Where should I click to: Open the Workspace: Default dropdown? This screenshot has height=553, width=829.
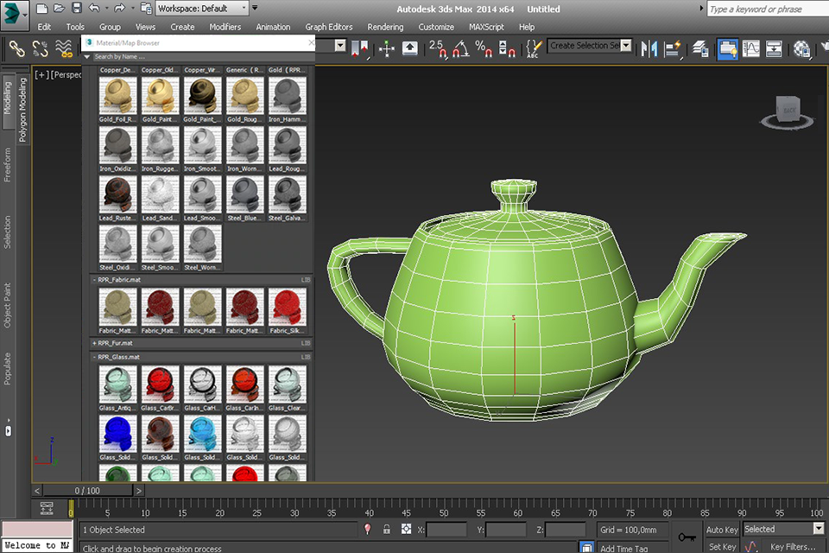pyautogui.click(x=203, y=9)
